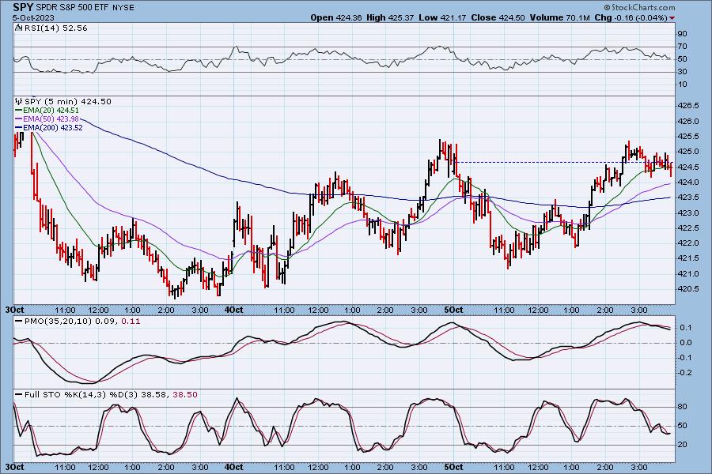Click the 'RSI(14) 52.56' indicator label

[55, 28]
